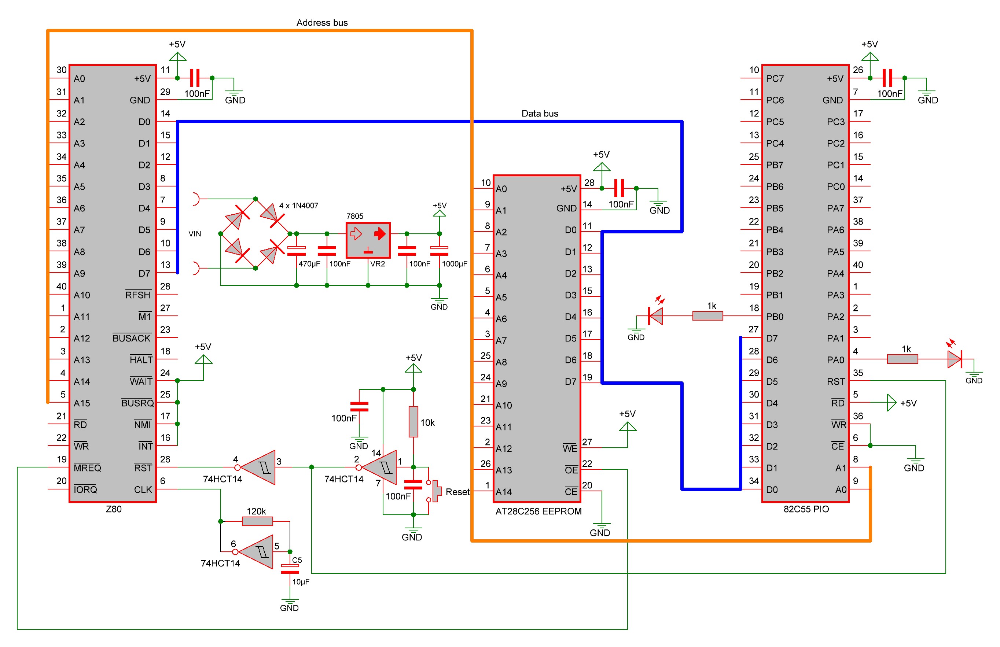Screen dimensions: 1000x647
Task: Select the "VIN" label text
Action: 195,233
